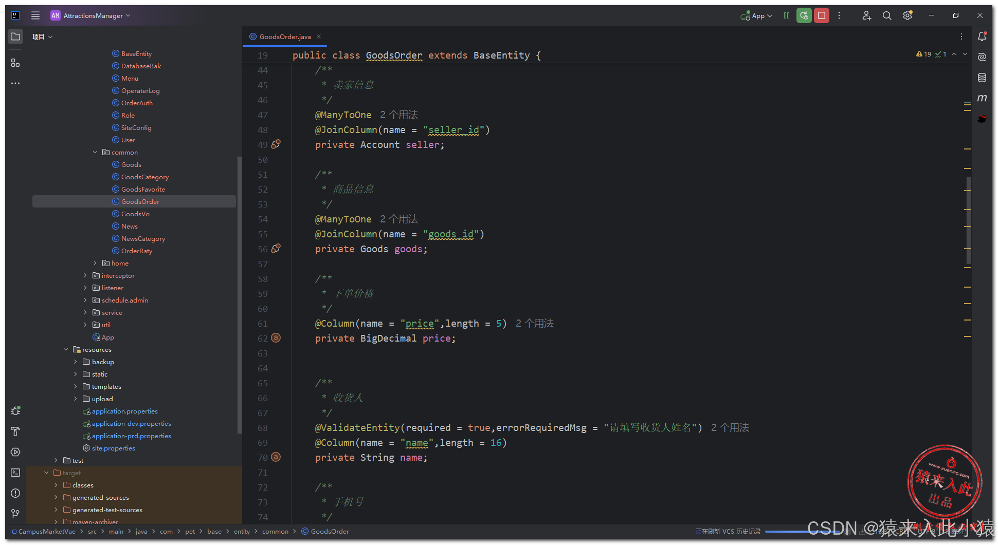Click line number 65 in gutter

coord(263,383)
